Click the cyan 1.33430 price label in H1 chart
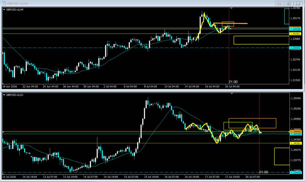Screen dimensions: 305x182 point(295,172)
